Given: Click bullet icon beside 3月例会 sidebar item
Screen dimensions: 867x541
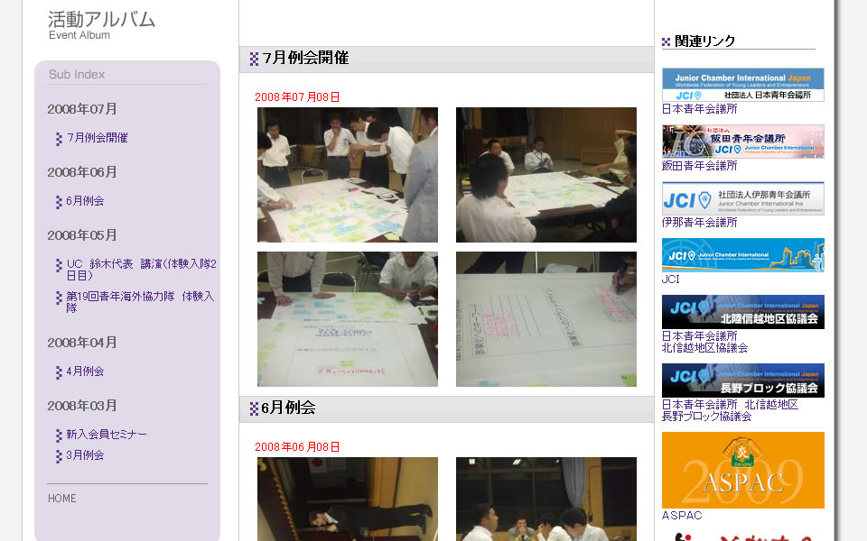Looking at the screenshot, I should [60, 456].
